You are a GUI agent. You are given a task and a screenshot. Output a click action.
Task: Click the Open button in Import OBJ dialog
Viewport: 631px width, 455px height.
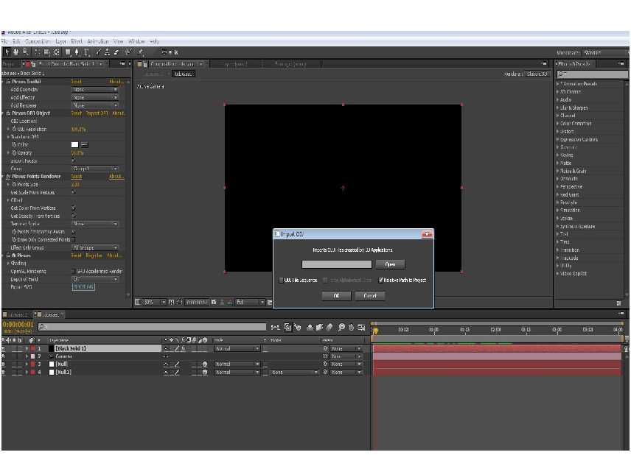pos(390,264)
